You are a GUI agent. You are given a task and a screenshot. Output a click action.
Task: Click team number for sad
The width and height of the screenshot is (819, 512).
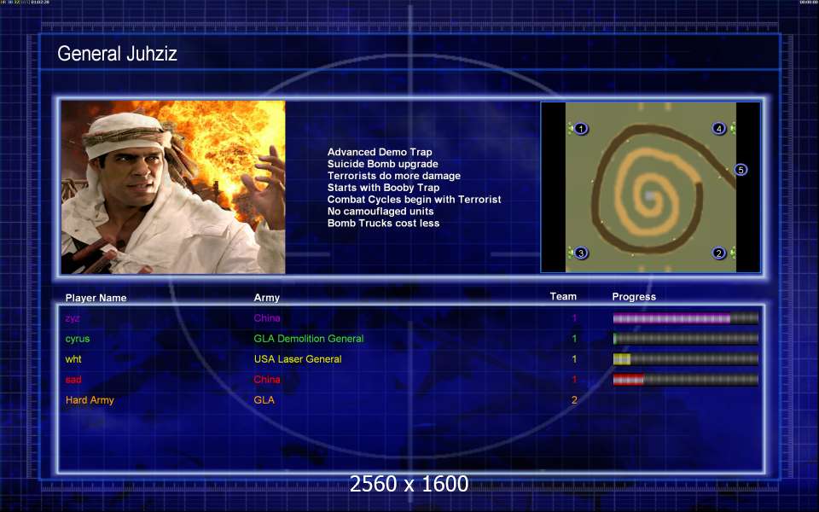coord(574,379)
